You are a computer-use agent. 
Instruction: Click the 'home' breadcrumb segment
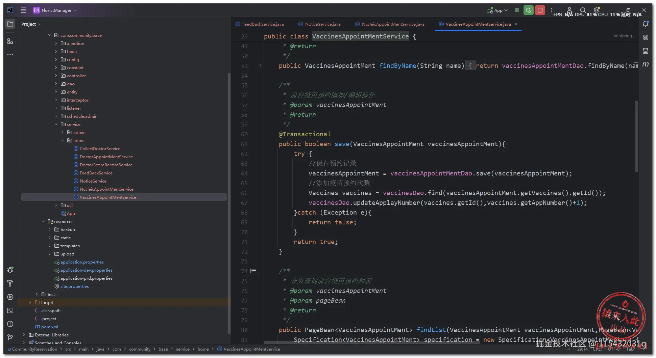pos(203,349)
